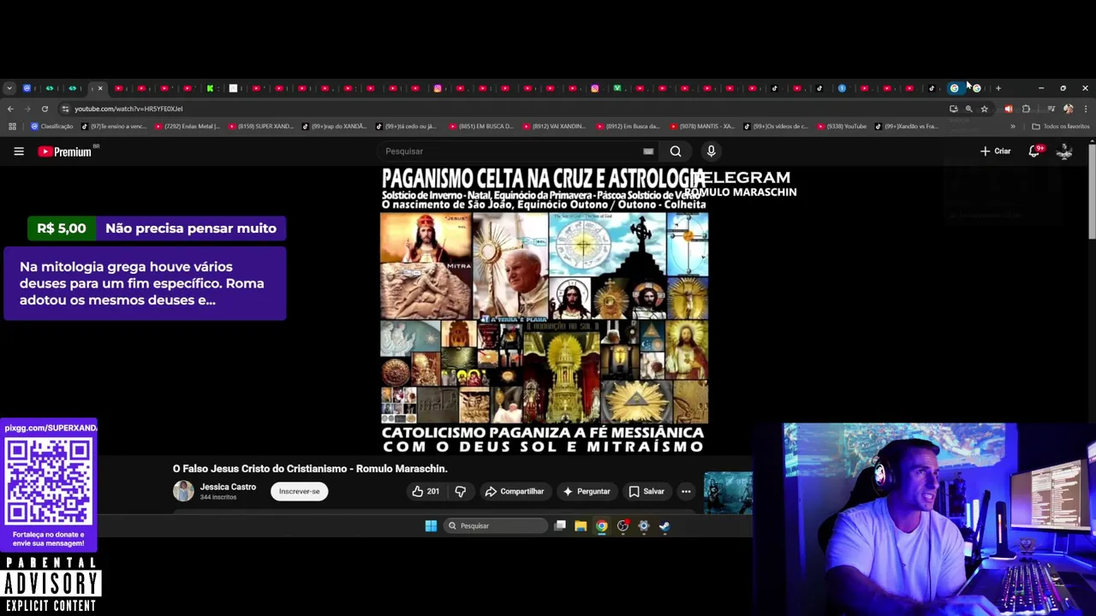
Task: Open the Jessica Castro channel name link
Action: [228, 487]
